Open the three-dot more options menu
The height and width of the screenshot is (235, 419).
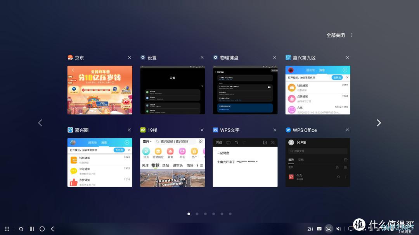(351, 35)
